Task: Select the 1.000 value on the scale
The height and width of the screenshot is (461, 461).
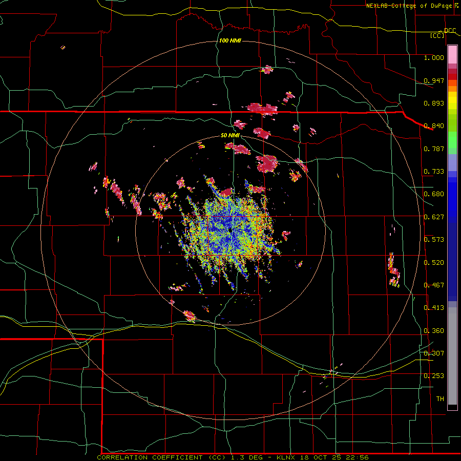Action: pos(434,57)
